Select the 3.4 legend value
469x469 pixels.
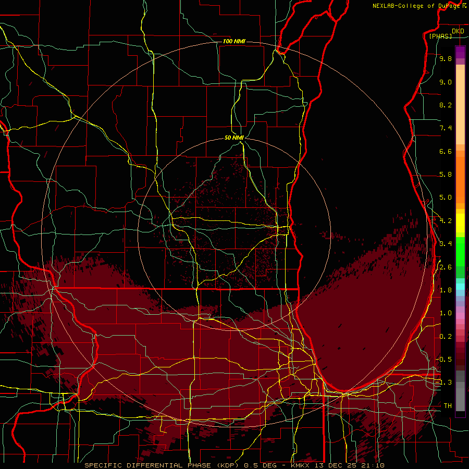446,244
